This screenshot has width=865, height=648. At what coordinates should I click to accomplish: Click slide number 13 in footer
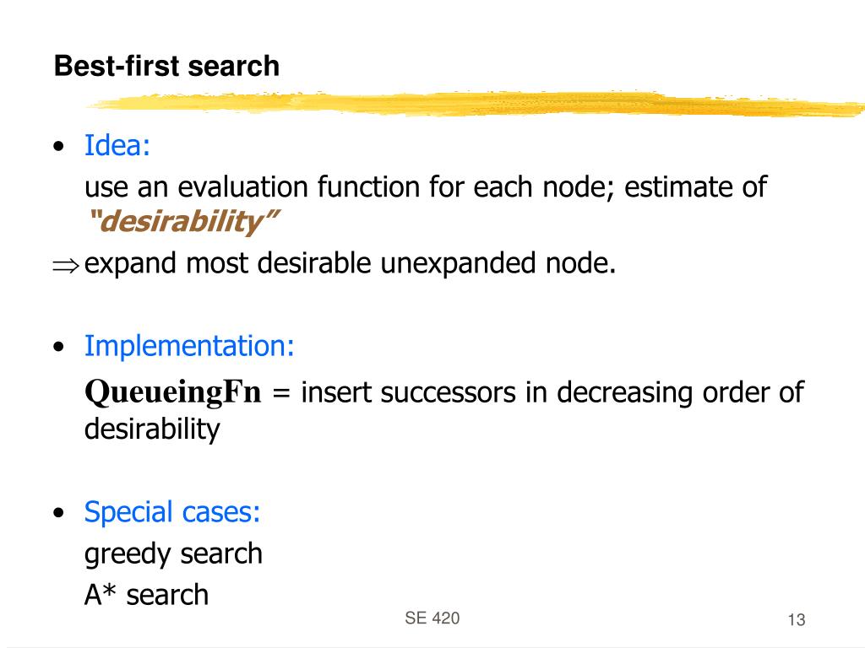796,620
